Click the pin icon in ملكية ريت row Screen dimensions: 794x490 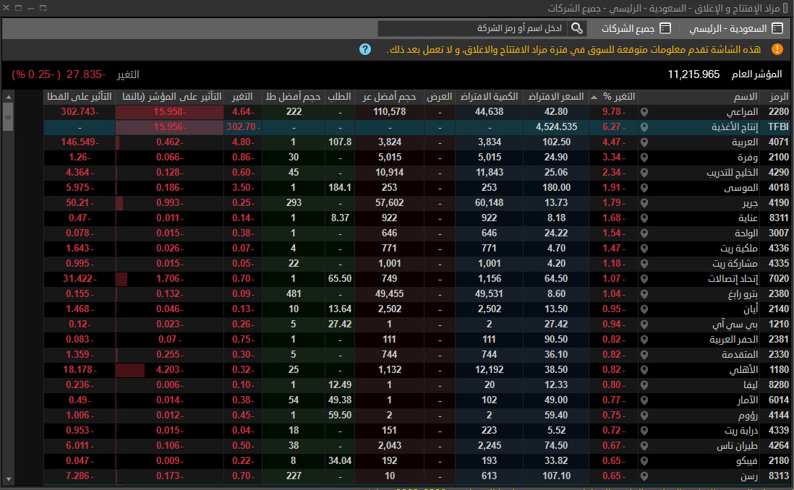644,249
